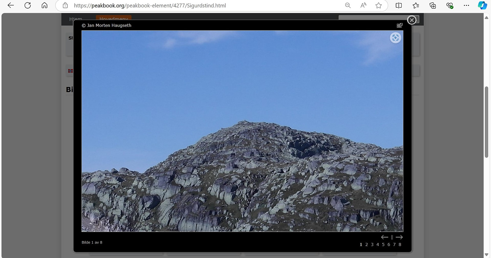View site information lock icon

pos(65,5)
